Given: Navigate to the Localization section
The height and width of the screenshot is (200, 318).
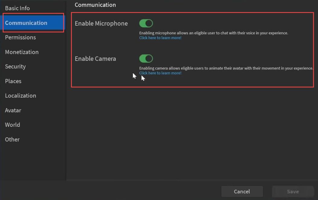Looking at the screenshot, I should [21, 96].
